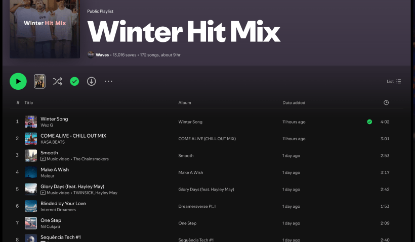Toggle saved-to-library green checkmark
This screenshot has width=415, height=242.
[x=74, y=81]
